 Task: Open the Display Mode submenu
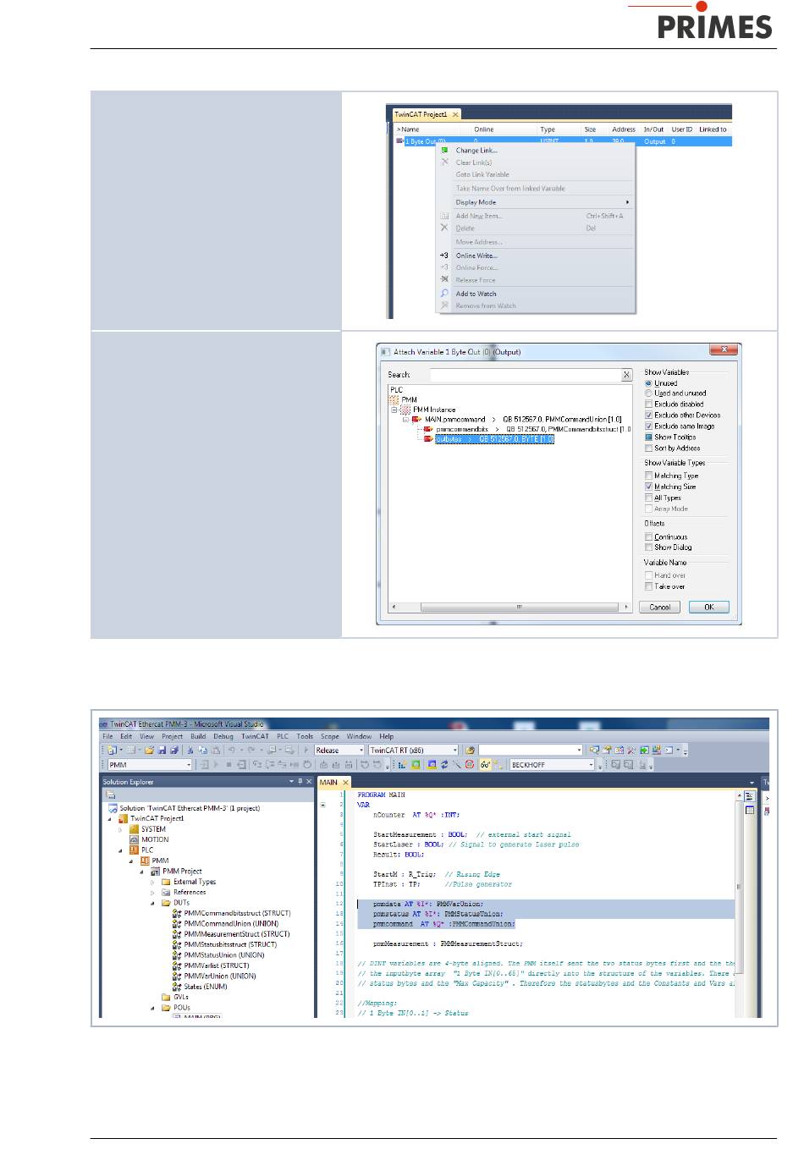click(535, 202)
